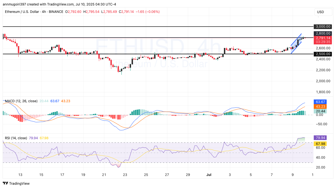
Task: Click the 2,500.00 horizontal support line
Action: (x=158, y=54)
